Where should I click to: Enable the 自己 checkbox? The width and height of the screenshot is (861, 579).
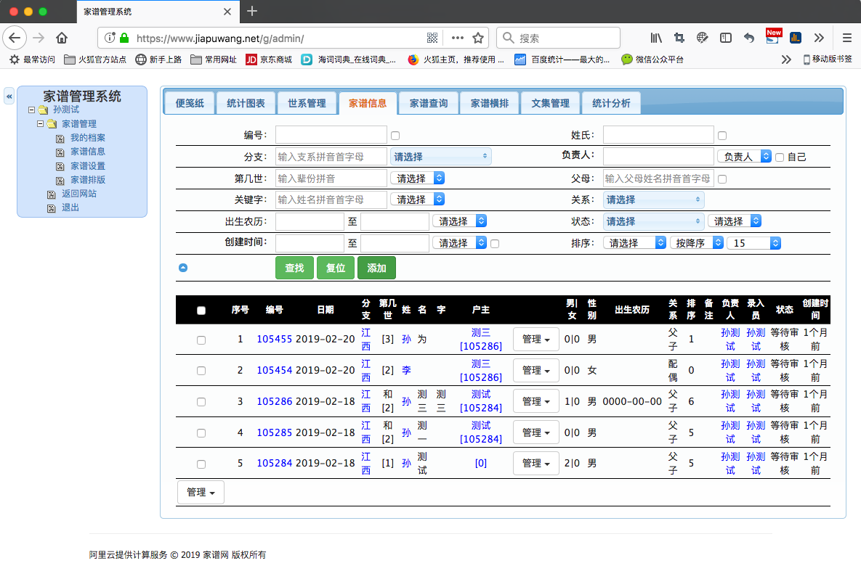click(x=779, y=157)
